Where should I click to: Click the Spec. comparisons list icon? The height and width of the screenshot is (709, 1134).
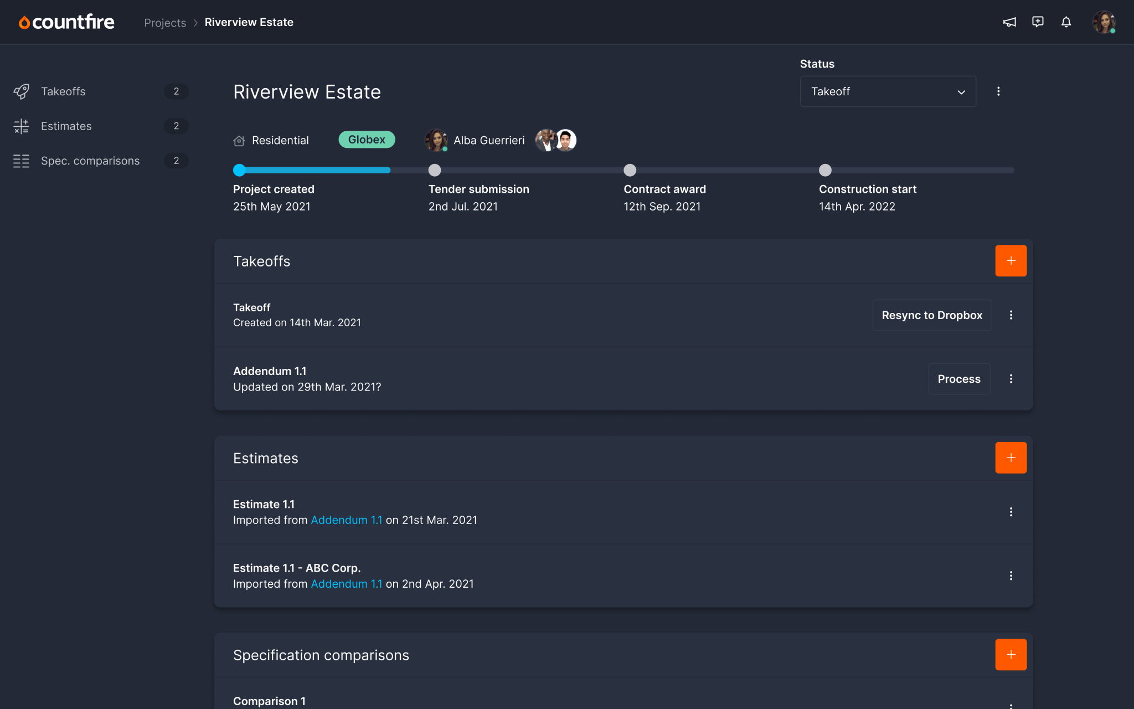21,161
